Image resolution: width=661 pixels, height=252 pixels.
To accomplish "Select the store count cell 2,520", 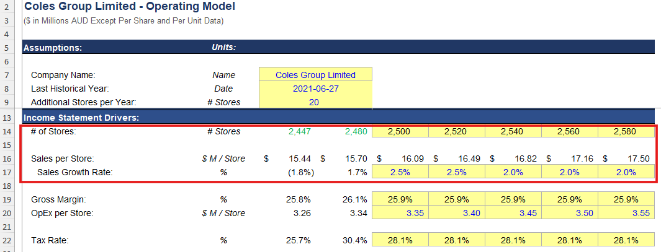I will coord(457,132).
